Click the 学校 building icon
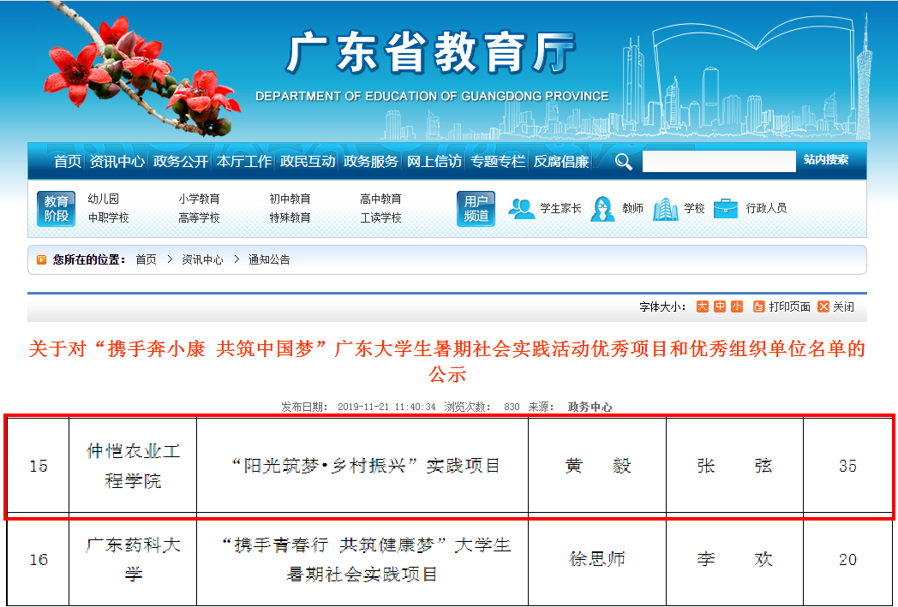This screenshot has width=898, height=607. pyautogui.click(x=665, y=208)
